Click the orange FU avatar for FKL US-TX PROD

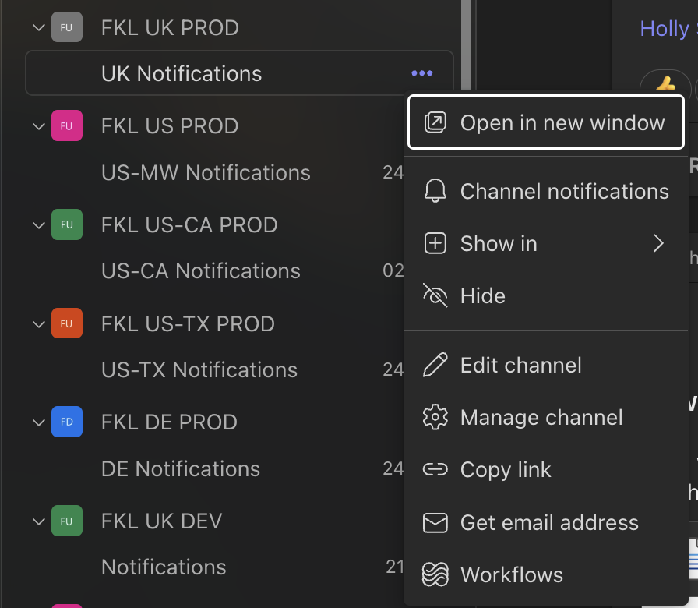[67, 323]
